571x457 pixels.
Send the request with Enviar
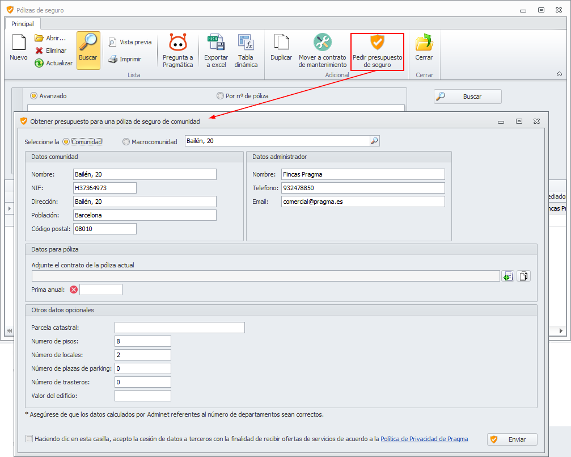point(512,439)
